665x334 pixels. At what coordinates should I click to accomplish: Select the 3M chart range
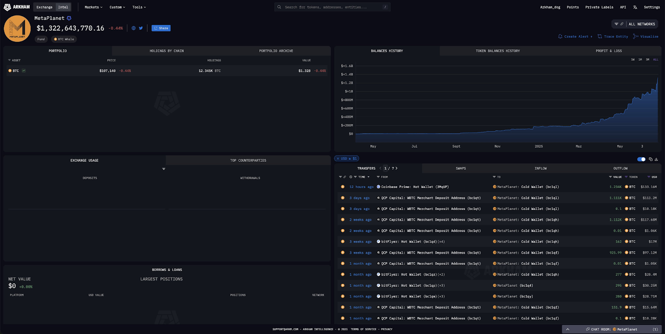pyautogui.click(x=648, y=60)
